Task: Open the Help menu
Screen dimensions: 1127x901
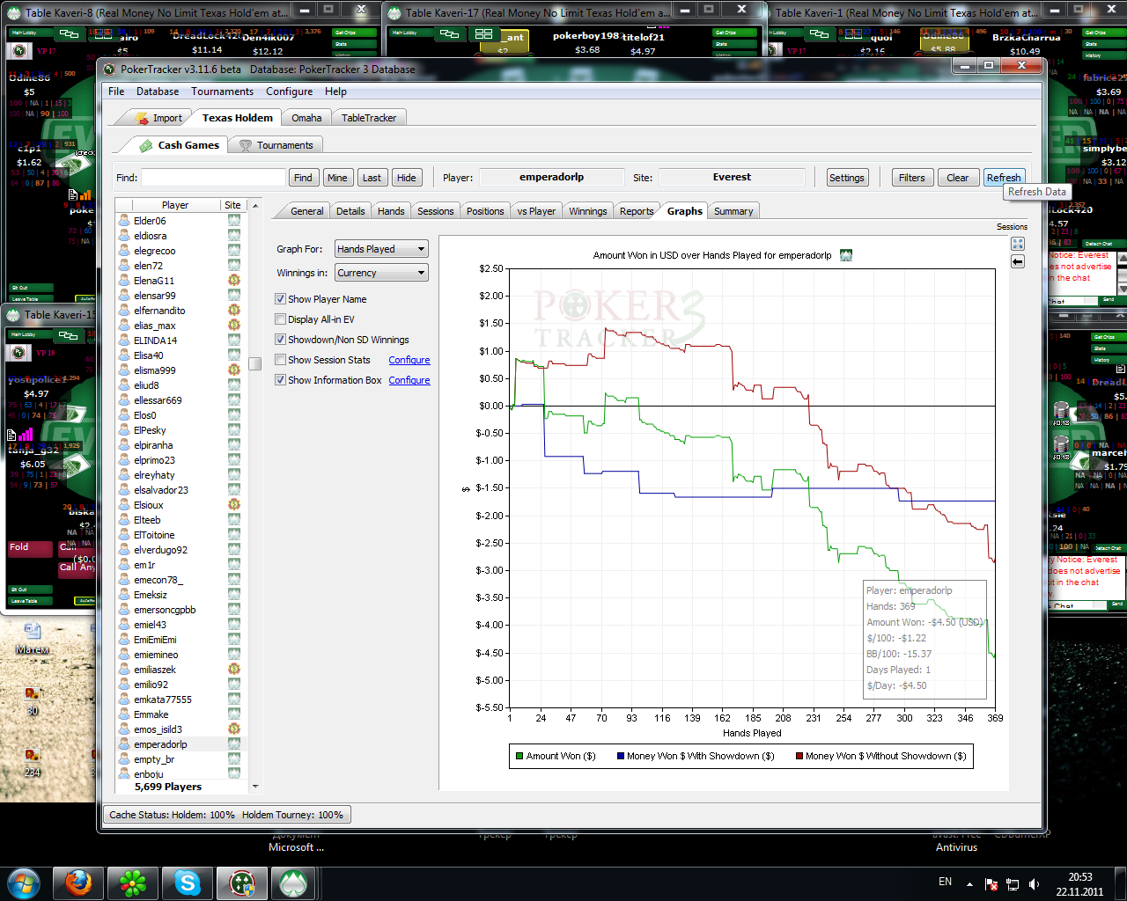Action: tap(335, 92)
